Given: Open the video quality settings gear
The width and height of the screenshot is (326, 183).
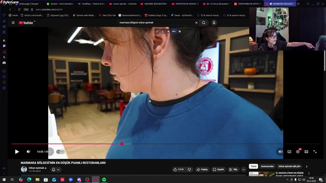Looking at the screenshot, I should click(298, 152).
